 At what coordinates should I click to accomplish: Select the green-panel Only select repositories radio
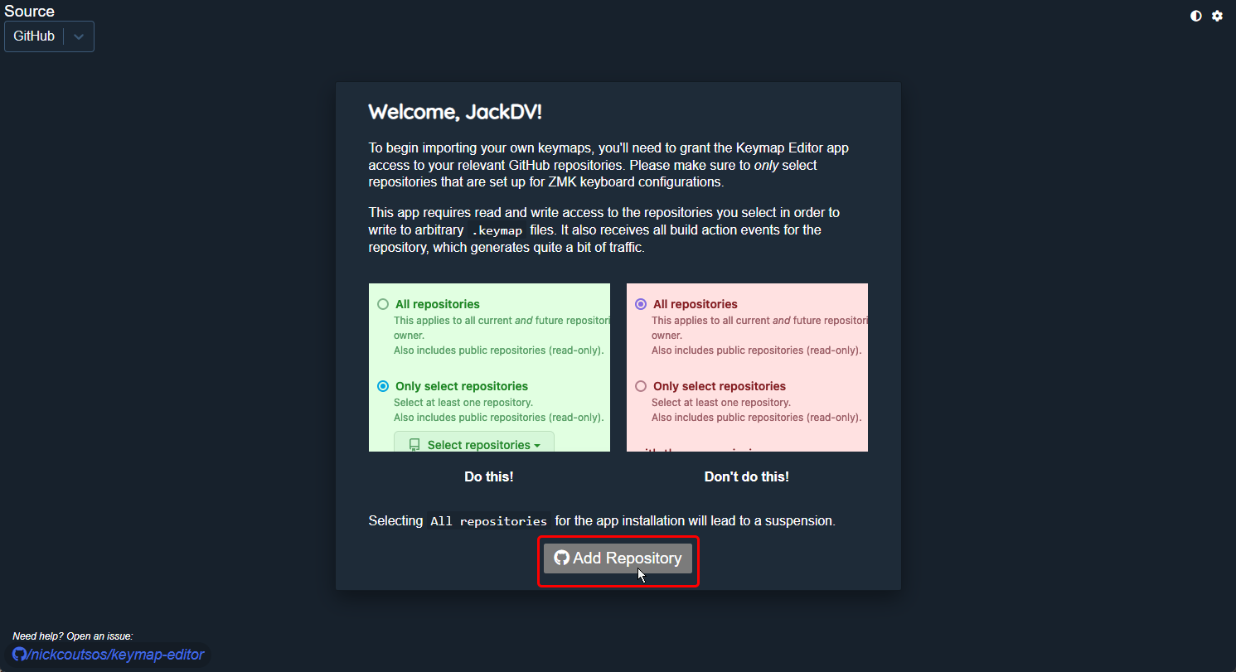(383, 386)
